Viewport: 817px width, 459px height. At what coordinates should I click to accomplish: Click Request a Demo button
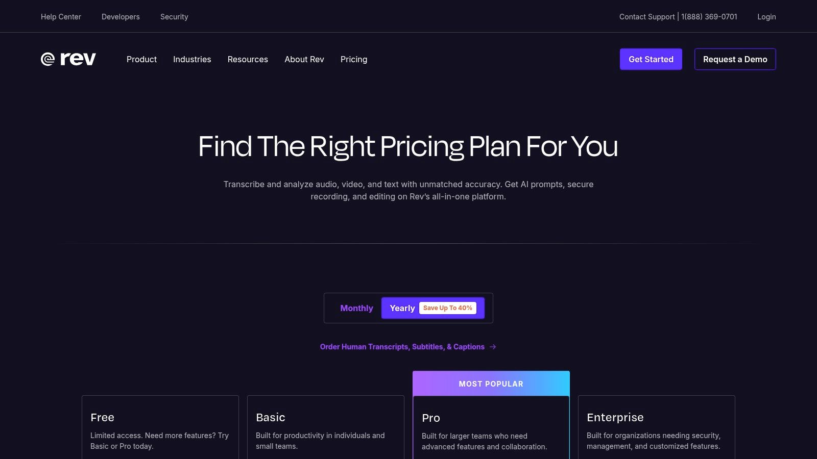[x=735, y=59]
